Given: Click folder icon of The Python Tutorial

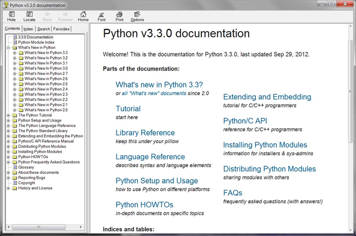Looking at the screenshot, I should coord(15,115).
